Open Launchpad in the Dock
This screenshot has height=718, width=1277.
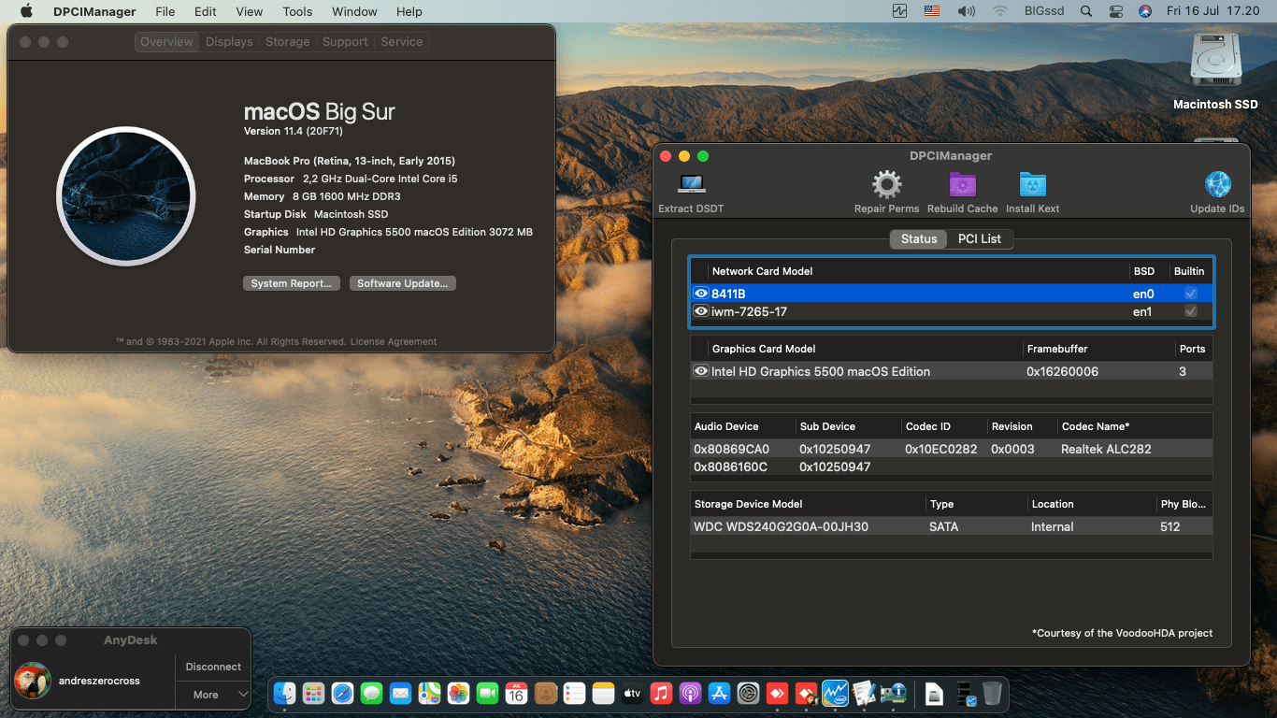(x=313, y=693)
